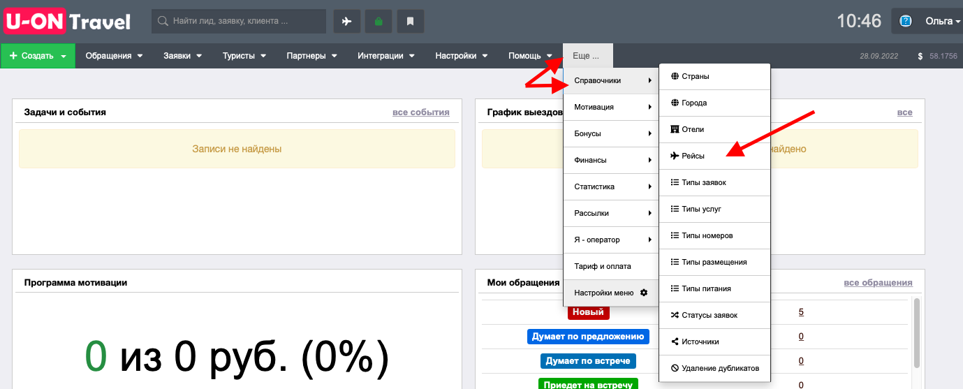This screenshot has width=963, height=389.
Task: Click the globe icon beside Города
Action: pyautogui.click(x=675, y=103)
